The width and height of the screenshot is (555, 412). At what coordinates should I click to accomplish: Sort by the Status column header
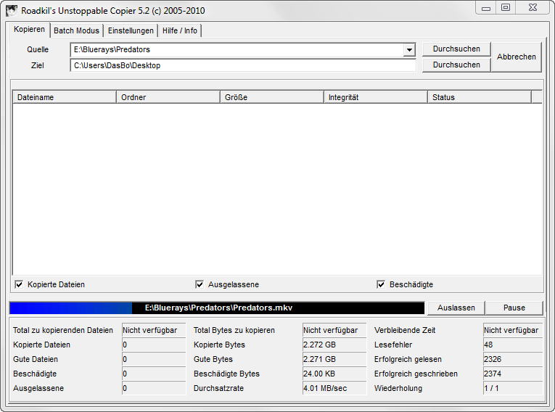480,97
